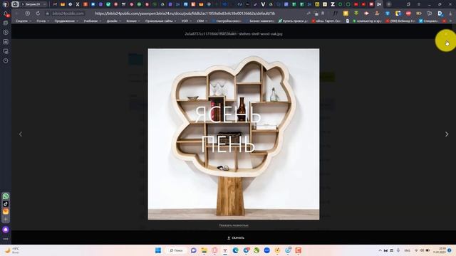Show hidden tray icons chevron

(x=380, y=250)
